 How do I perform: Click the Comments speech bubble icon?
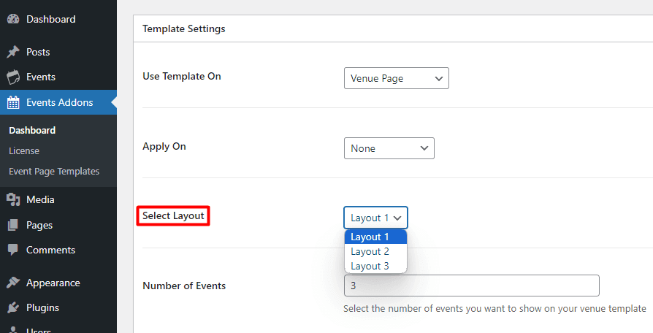click(13, 250)
